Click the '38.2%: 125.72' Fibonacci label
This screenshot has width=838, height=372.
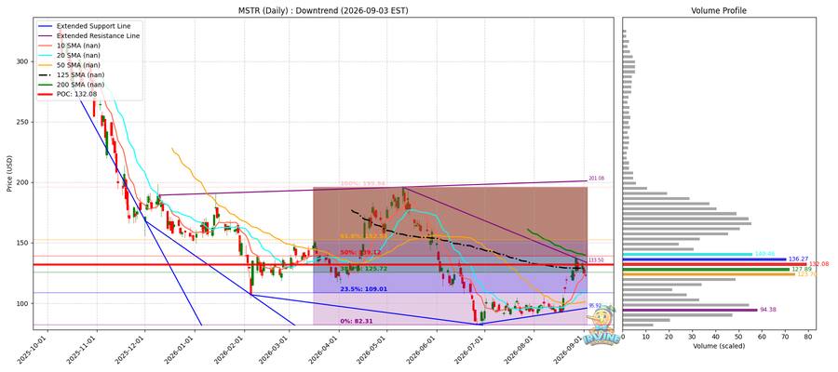(x=363, y=269)
